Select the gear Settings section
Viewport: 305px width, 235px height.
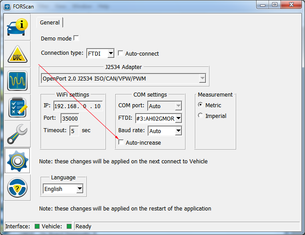point(17,161)
